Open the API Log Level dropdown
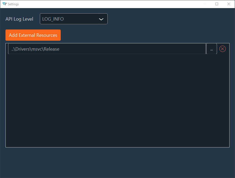The height and width of the screenshot is (178, 235). (x=73, y=19)
